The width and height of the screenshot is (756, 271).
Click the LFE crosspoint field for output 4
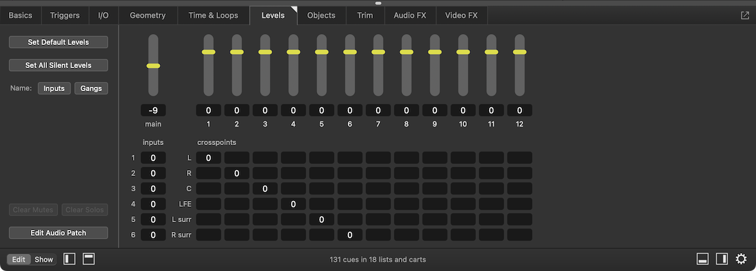(293, 204)
